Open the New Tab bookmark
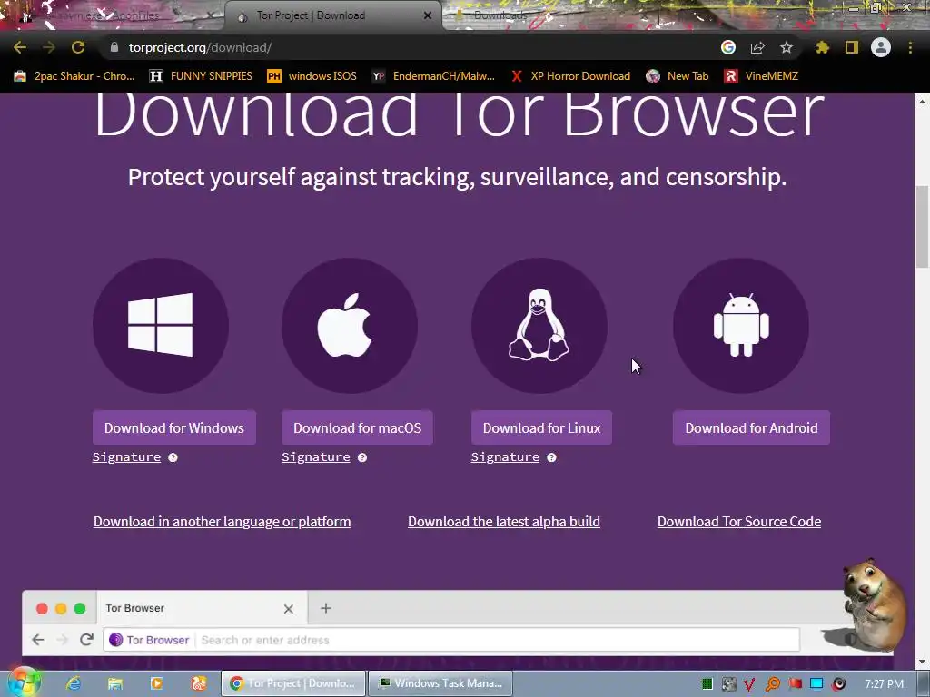This screenshot has width=930, height=697. tap(678, 76)
